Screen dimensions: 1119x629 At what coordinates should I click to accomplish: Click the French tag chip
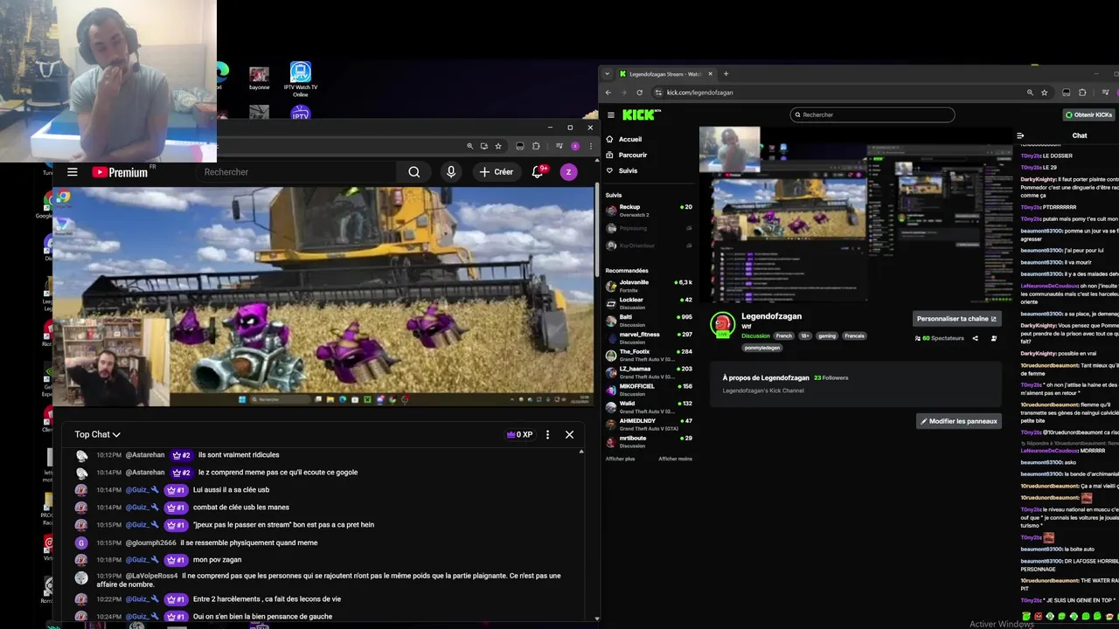pos(783,335)
